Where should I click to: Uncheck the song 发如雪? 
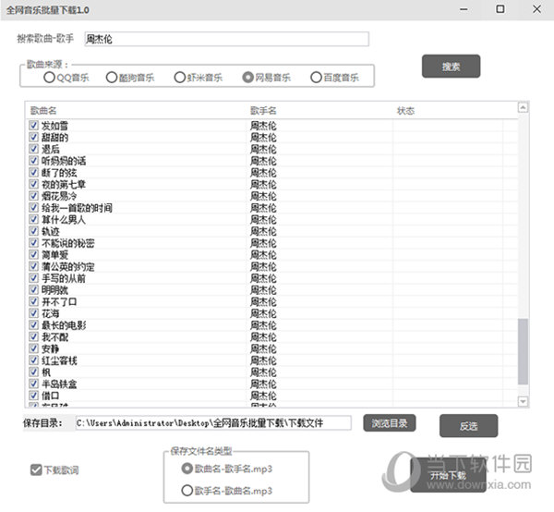pos(33,125)
